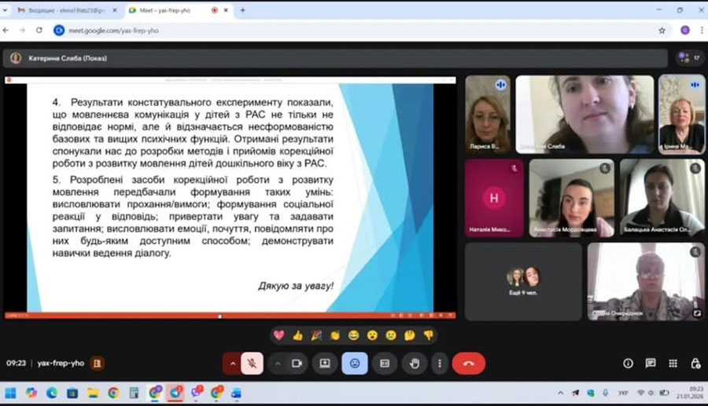Screen dimensions: 708x406
Task: Open participants list showing 17 people
Action: pos(689,57)
